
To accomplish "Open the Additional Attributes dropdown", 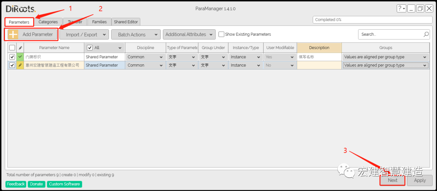I will (189, 34).
